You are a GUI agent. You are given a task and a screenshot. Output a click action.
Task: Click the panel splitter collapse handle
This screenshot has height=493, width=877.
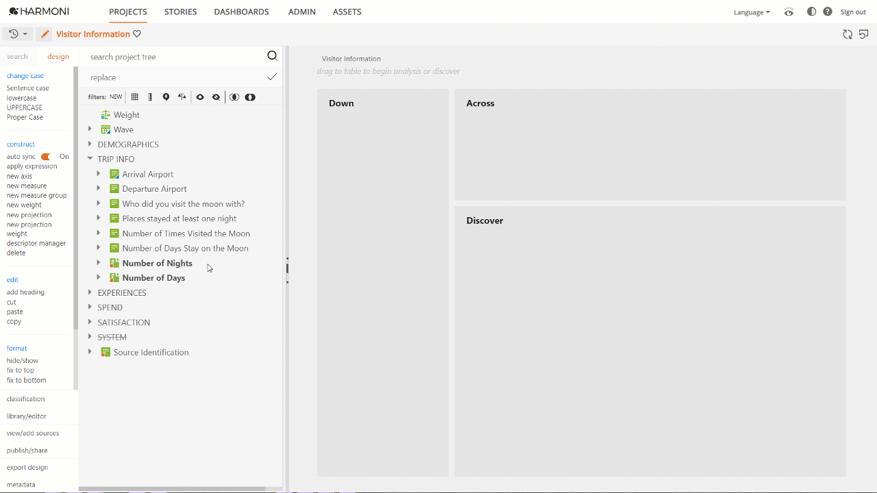click(x=287, y=269)
